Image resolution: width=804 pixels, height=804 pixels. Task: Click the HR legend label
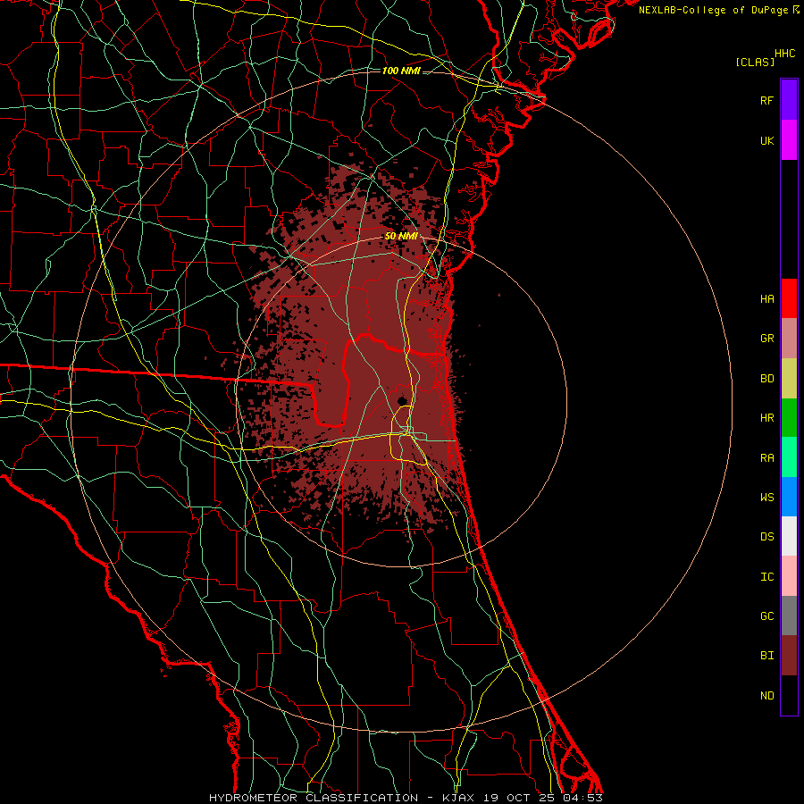pyautogui.click(x=766, y=418)
